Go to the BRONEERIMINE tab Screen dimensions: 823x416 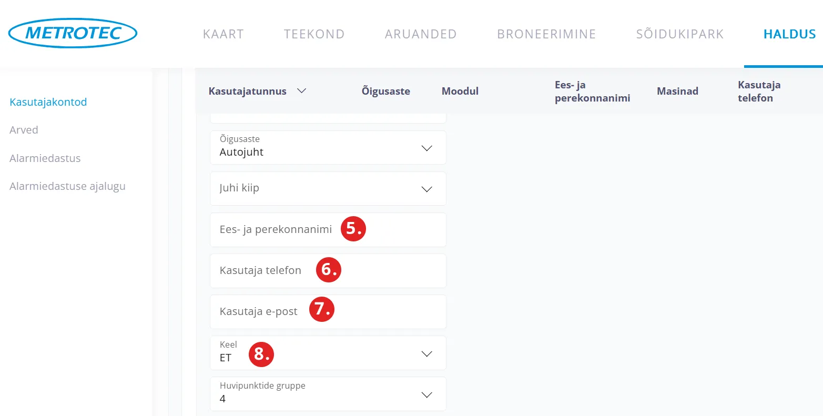546,34
